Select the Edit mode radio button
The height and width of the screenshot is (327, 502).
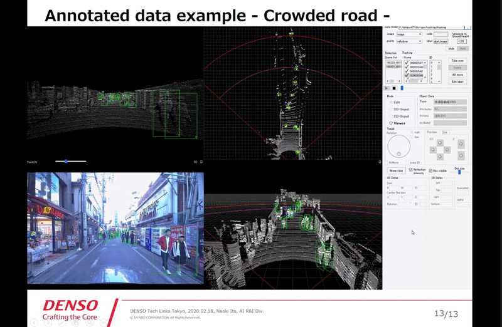pyautogui.click(x=391, y=102)
